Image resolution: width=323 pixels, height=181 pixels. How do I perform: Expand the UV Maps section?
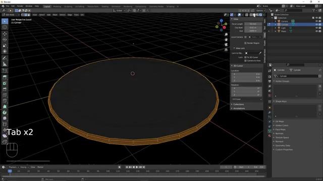point(280,122)
